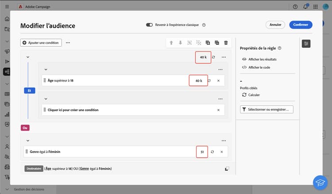The image size is (332, 194).
Task: Click Ajouter une condition button
Action: (41, 43)
